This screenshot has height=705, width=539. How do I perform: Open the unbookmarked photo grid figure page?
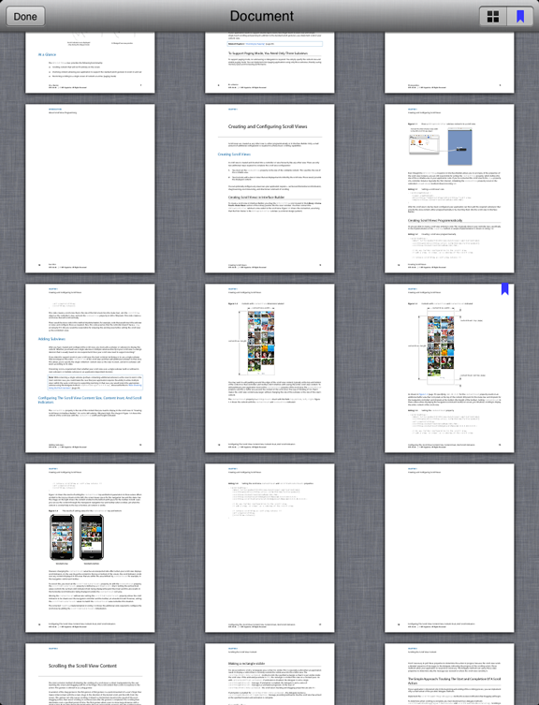click(x=269, y=368)
